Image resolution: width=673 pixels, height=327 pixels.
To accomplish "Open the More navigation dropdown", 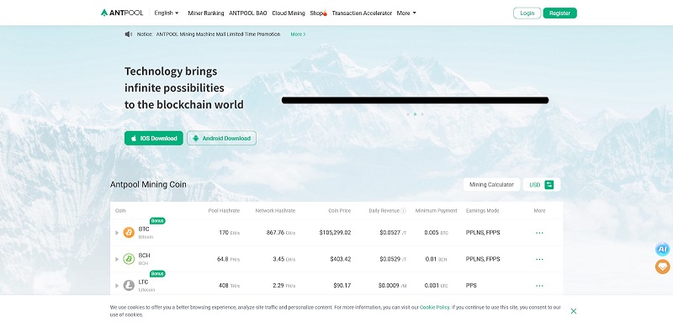I will (406, 13).
